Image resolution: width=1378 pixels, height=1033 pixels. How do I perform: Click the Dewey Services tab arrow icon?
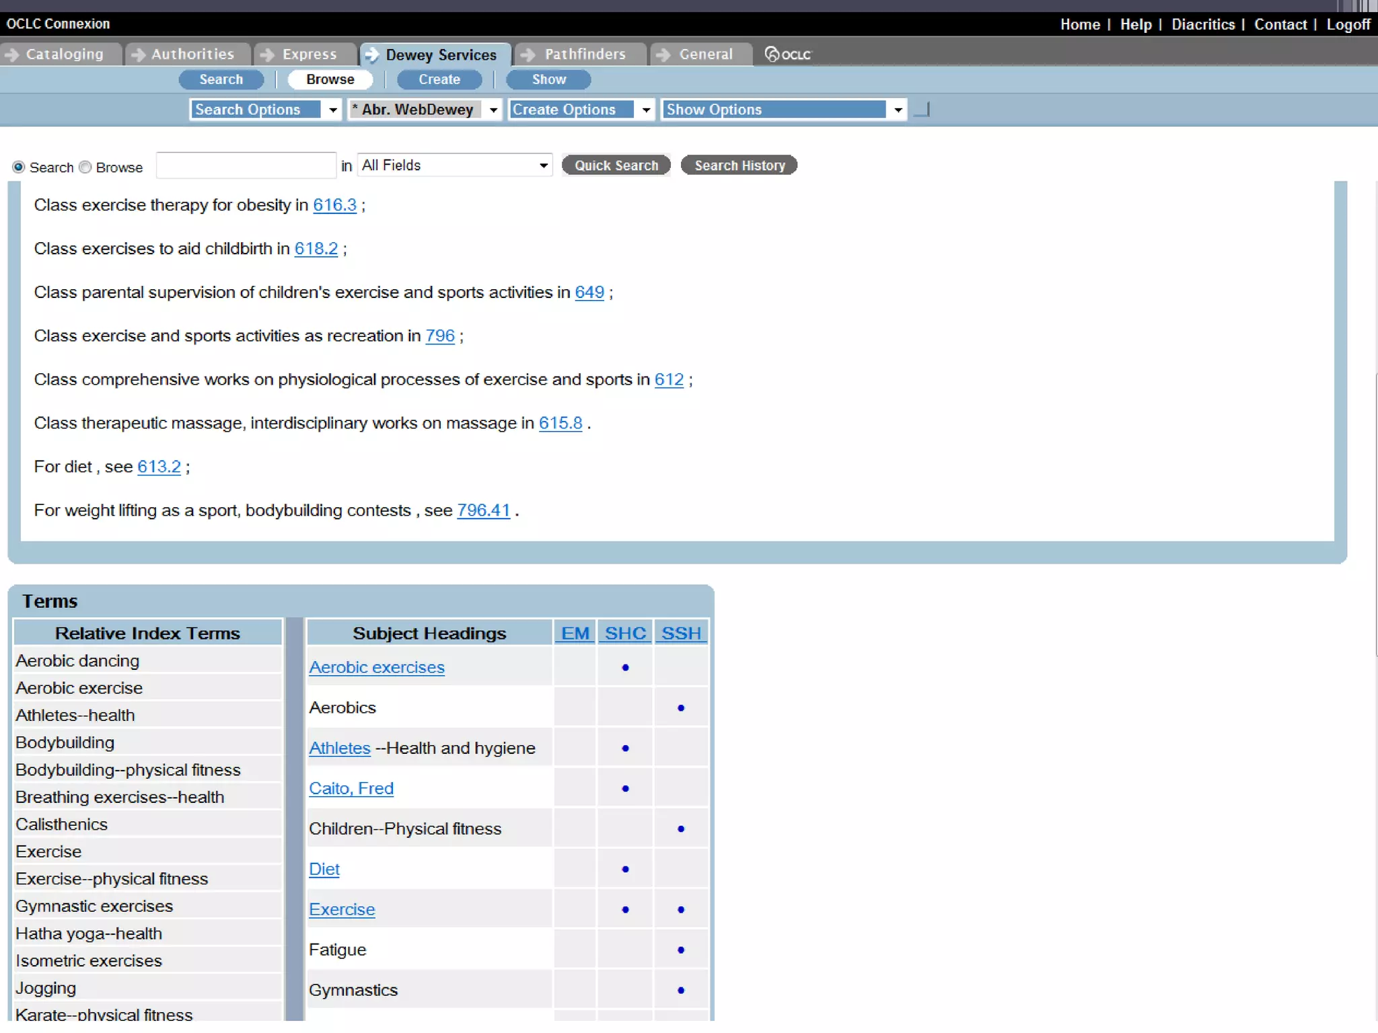click(x=371, y=54)
